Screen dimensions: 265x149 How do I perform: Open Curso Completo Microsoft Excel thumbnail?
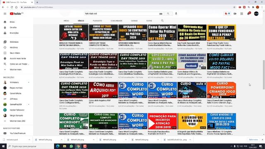point(74,121)
